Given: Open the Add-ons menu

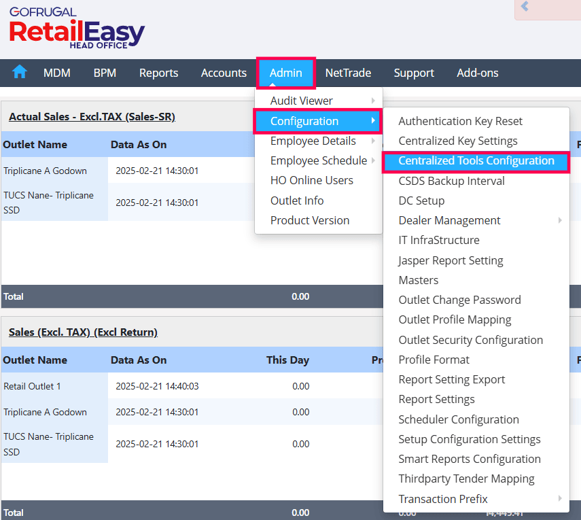Looking at the screenshot, I should (x=477, y=73).
